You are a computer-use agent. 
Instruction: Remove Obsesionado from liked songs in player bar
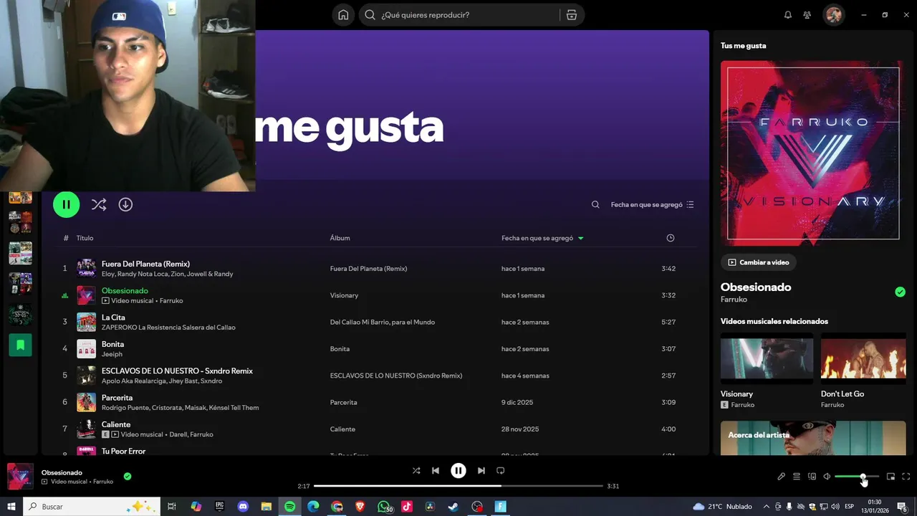coord(128,476)
